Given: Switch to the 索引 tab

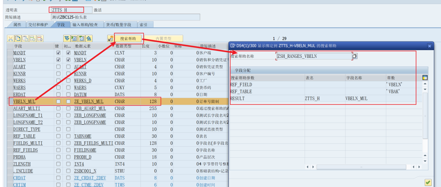Looking at the screenshot, I should [143, 25].
